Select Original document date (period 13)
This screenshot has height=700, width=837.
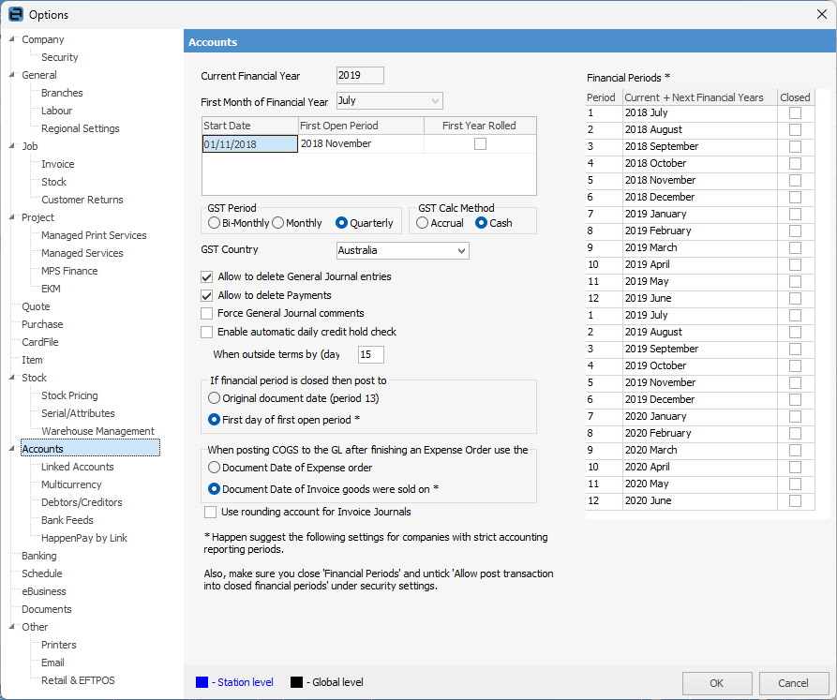215,398
